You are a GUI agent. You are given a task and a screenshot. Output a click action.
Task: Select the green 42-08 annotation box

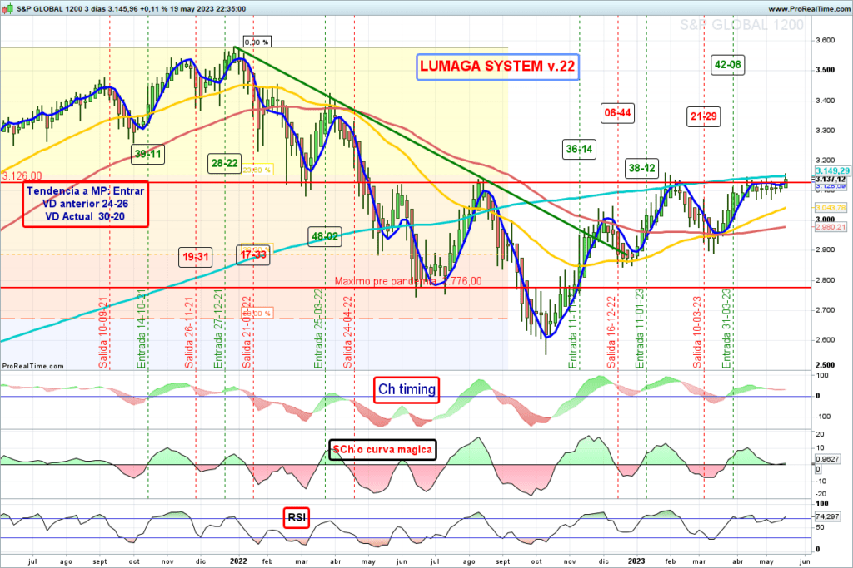click(727, 65)
